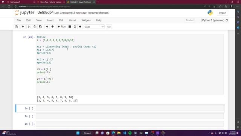
Task: Open the cell type Code dropdown
Action: (x=94, y=27)
